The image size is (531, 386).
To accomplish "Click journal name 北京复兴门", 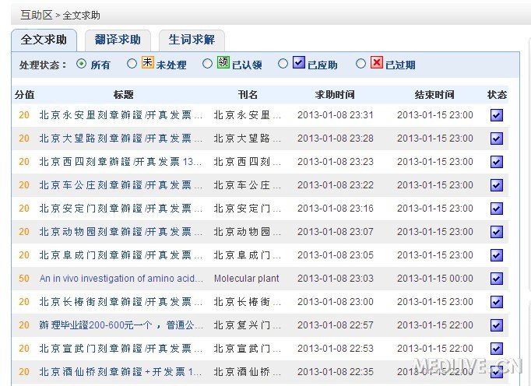I will [x=248, y=325].
